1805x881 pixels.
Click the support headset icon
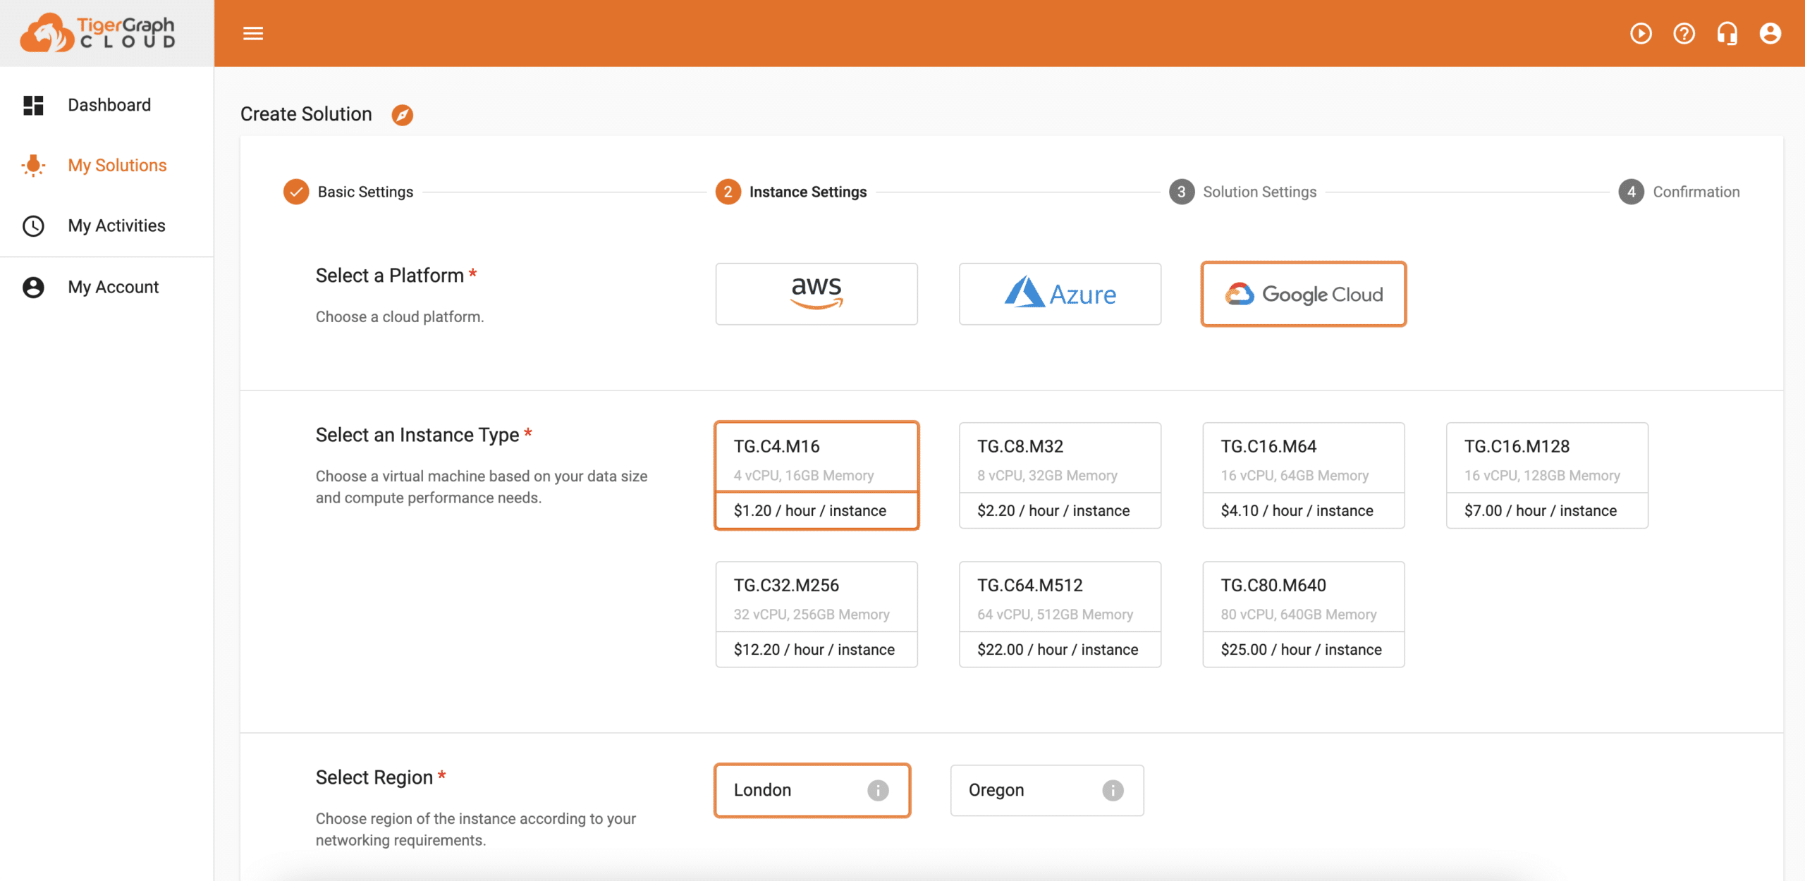pyautogui.click(x=1727, y=33)
